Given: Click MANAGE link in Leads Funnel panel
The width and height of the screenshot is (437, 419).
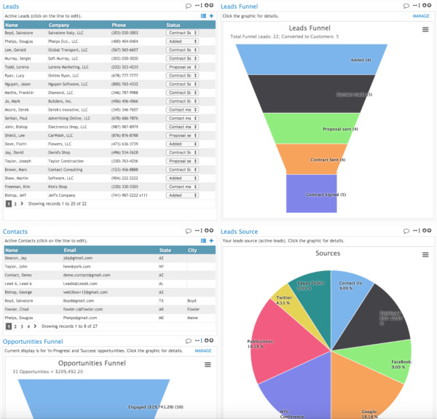Looking at the screenshot, I should pos(421,15).
